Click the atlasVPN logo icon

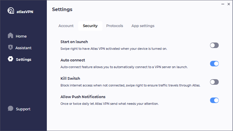tap(11, 10)
